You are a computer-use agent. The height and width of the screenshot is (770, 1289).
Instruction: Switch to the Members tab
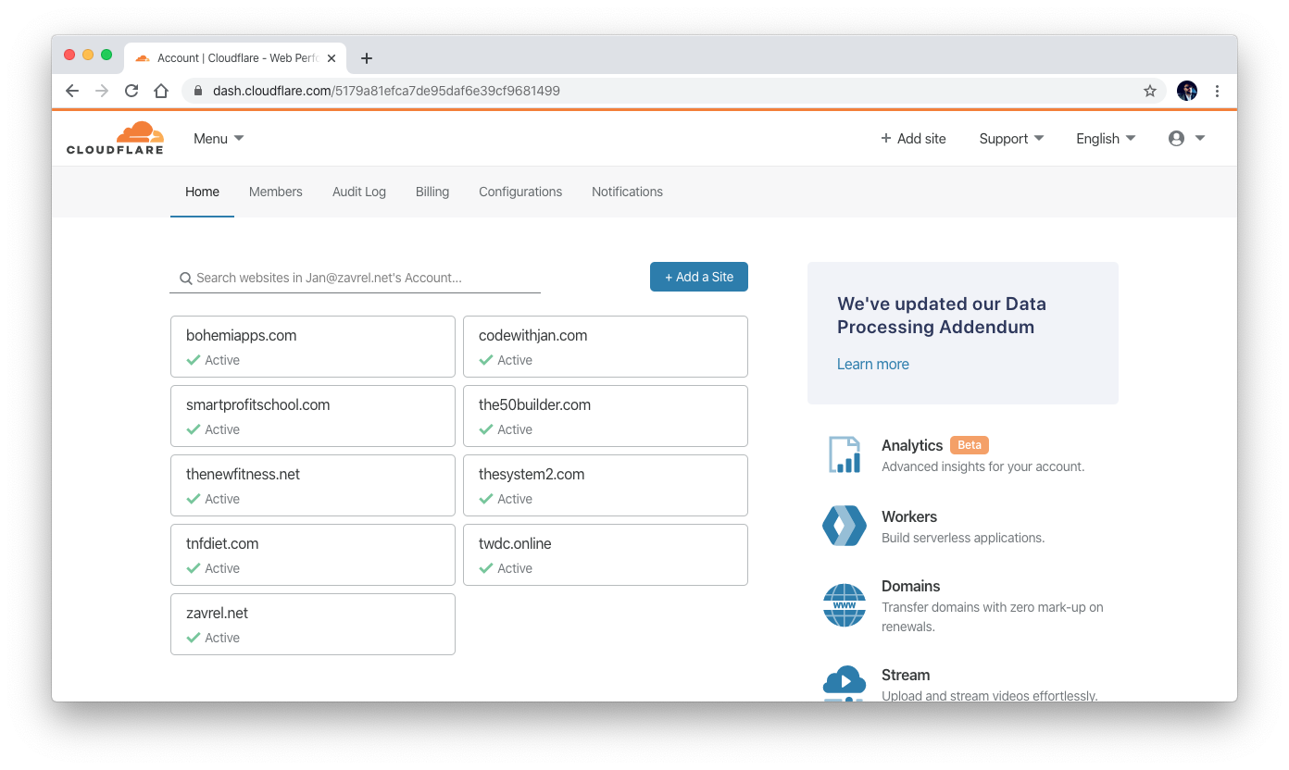point(276,192)
